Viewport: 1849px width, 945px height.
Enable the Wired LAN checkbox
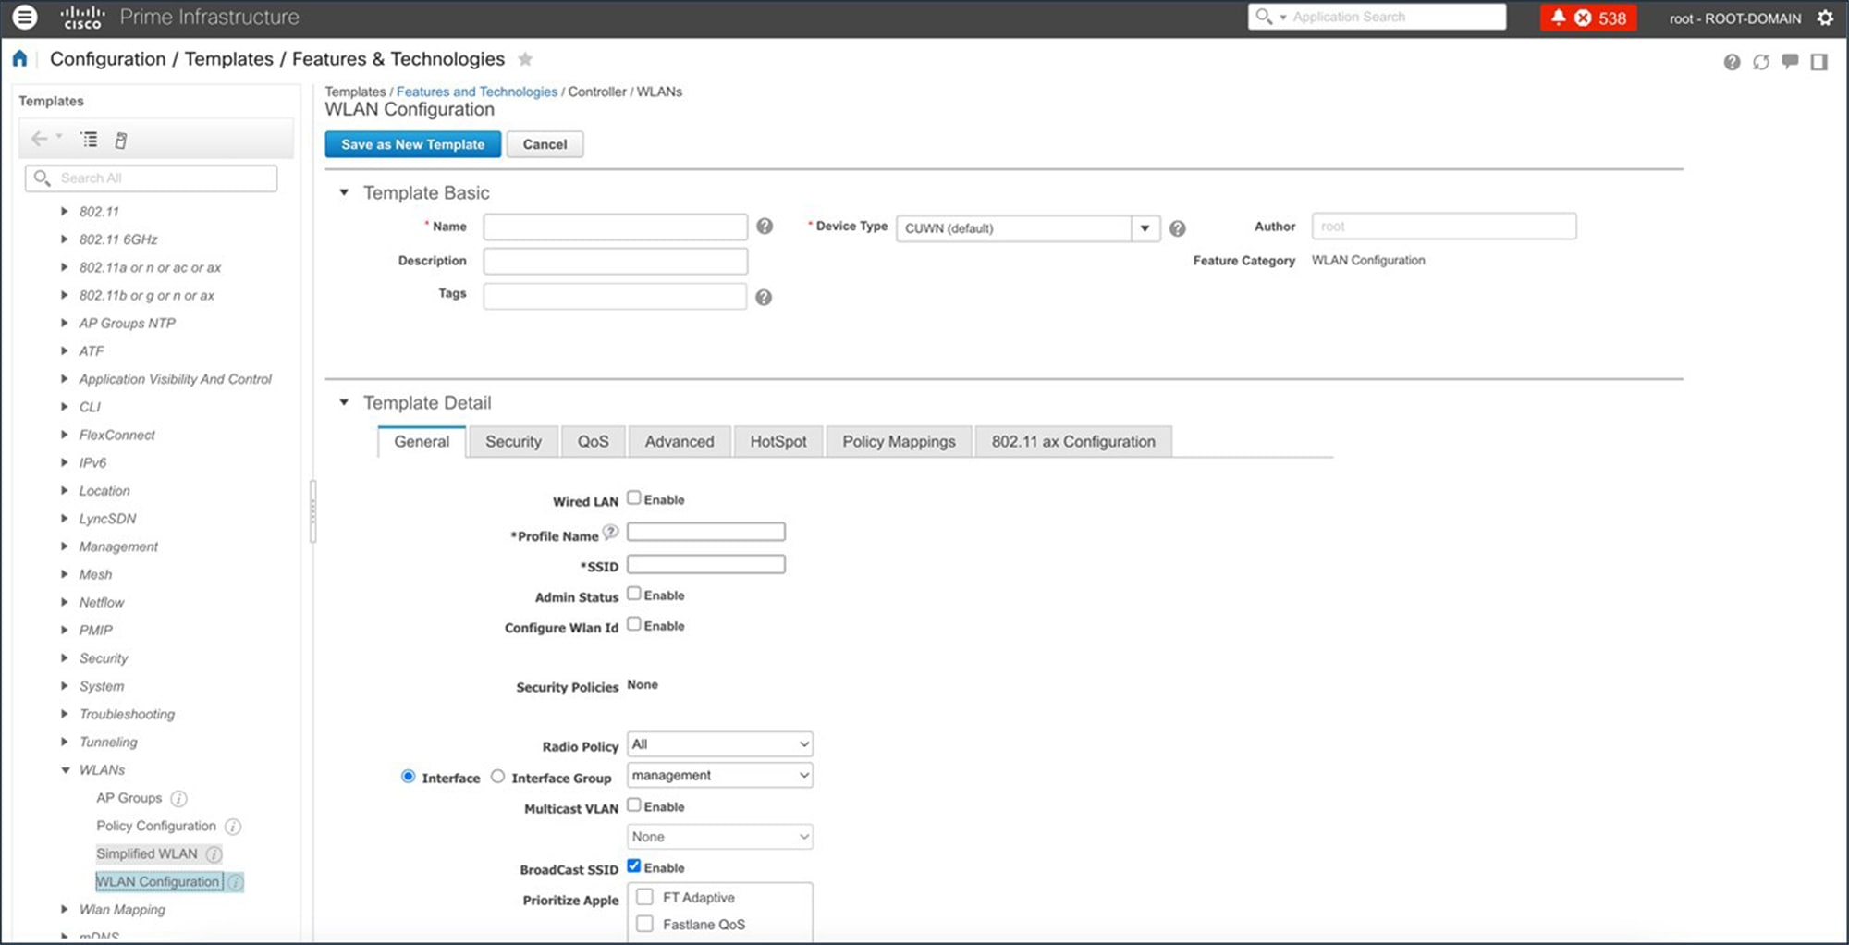point(634,497)
